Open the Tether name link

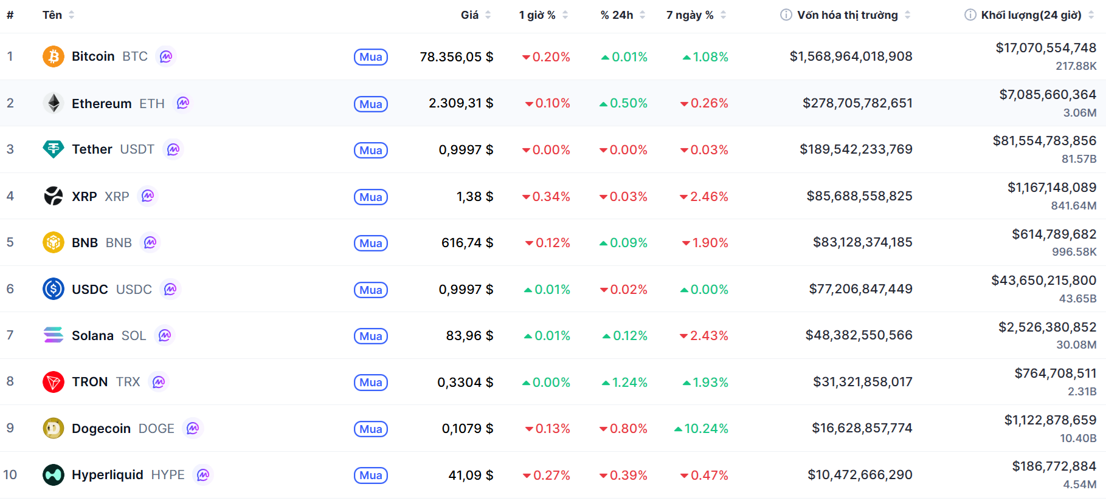coord(92,149)
